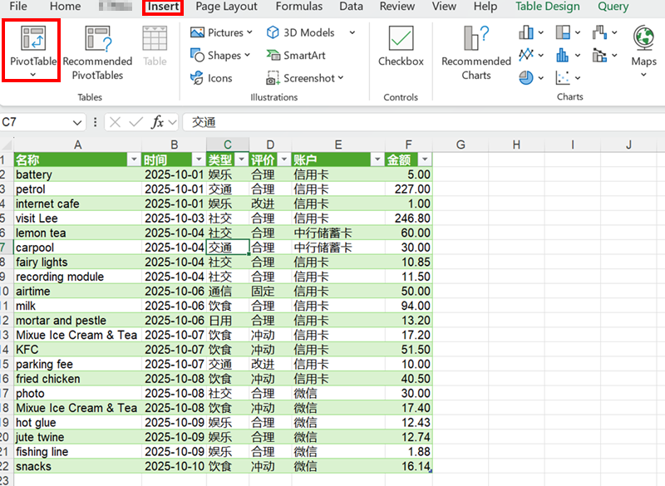Select the cell containing lemon tea
The height and width of the screenshot is (486, 665).
[77, 233]
